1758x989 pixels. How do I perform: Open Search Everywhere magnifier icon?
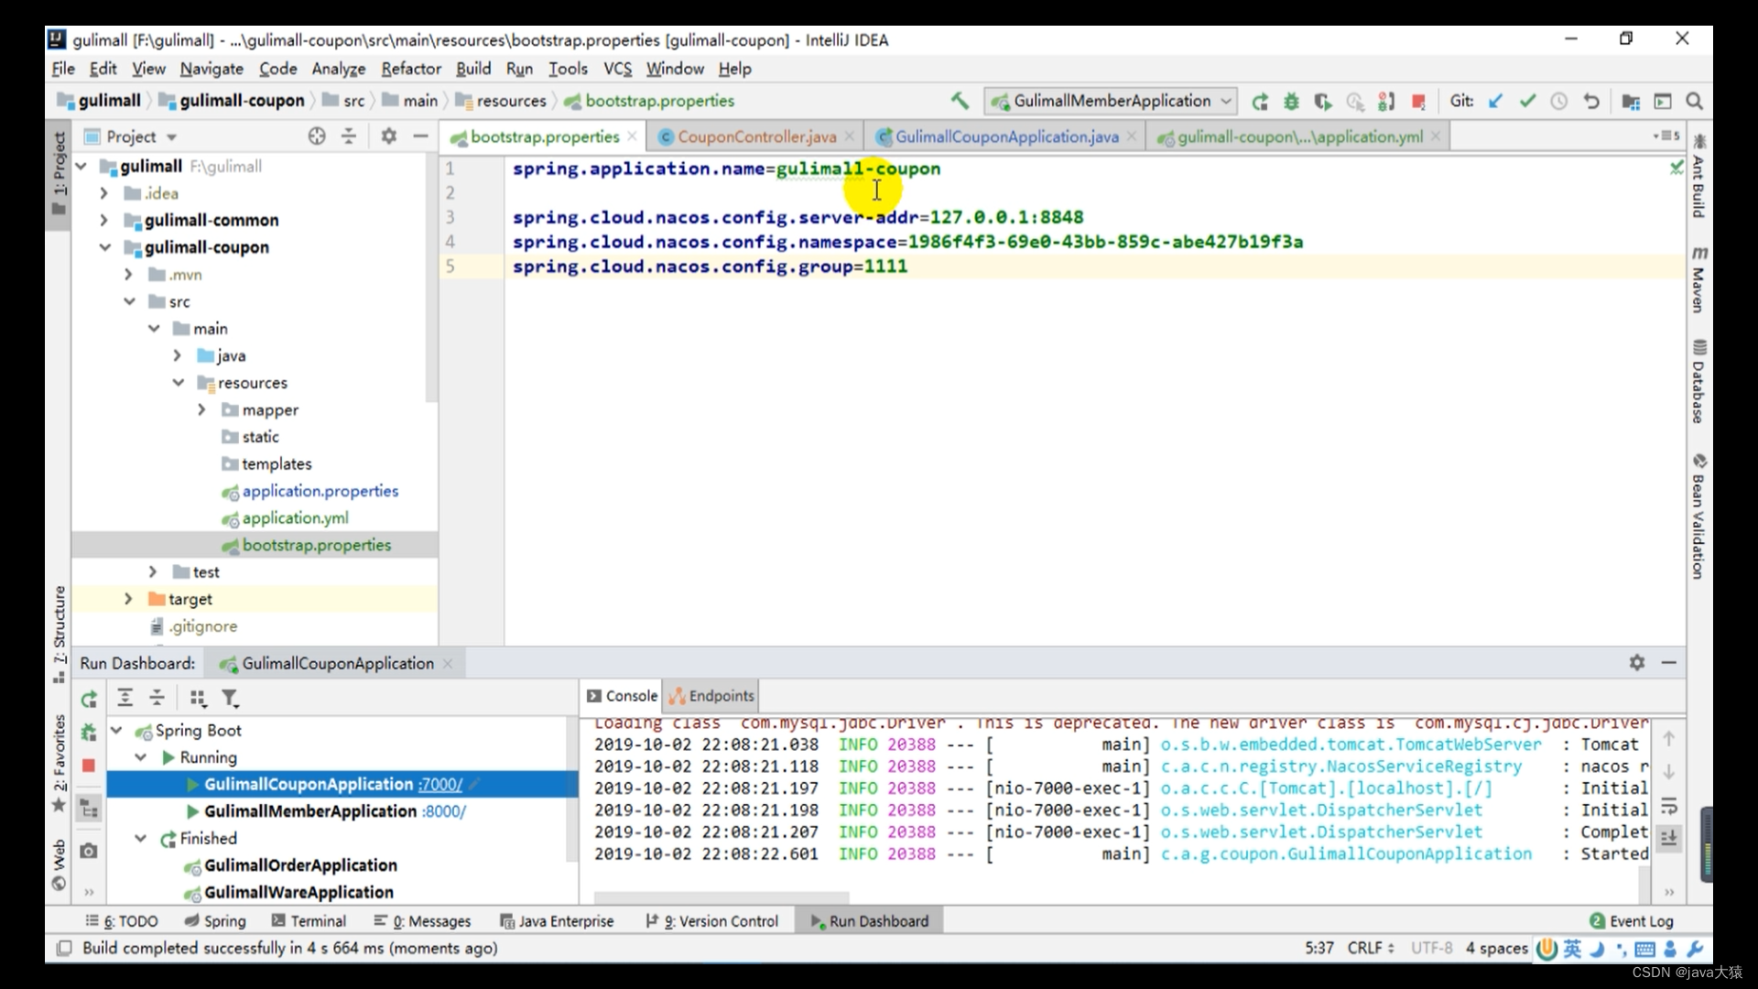(1695, 102)
